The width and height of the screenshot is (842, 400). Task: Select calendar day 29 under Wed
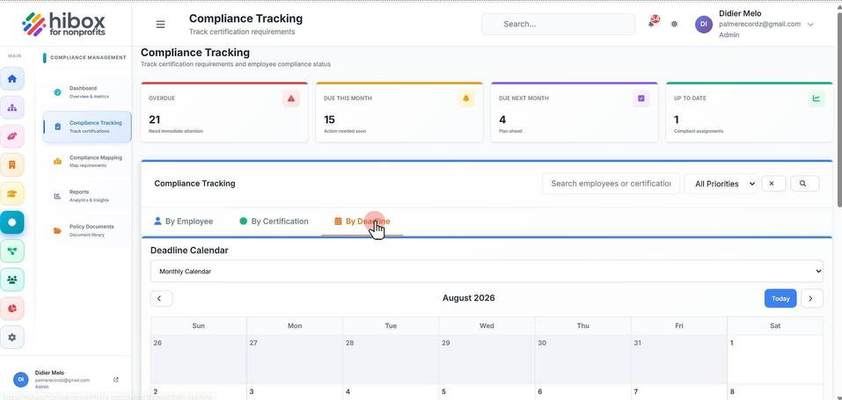tap(487, 360)
